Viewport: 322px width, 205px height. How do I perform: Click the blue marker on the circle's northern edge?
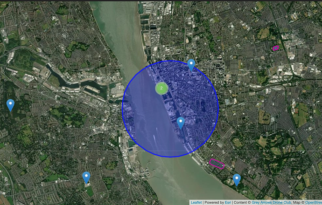[191, 65]
